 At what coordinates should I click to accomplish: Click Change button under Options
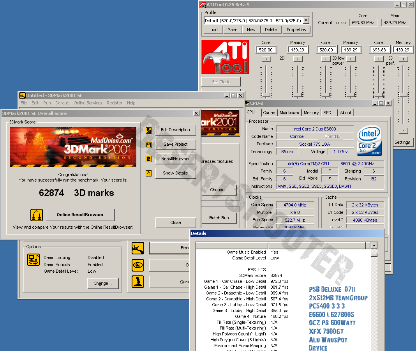pyautogui.click(x=103, y=283)
